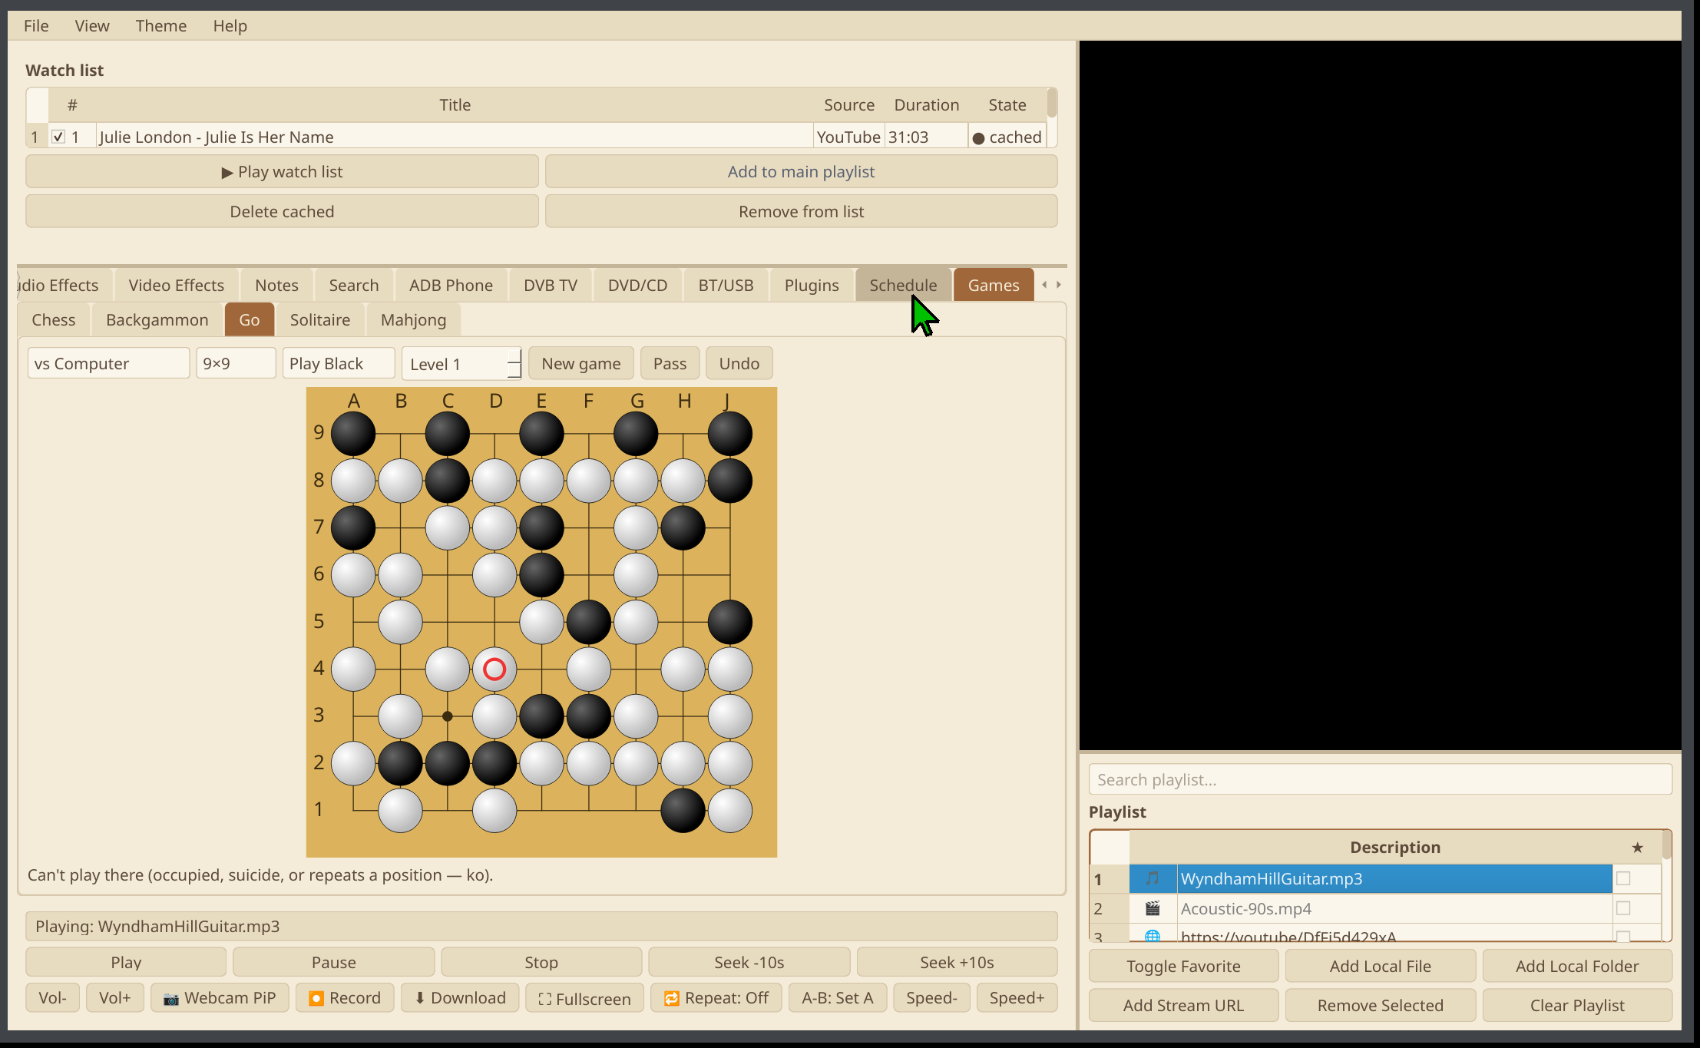The width and height of the screenshot is (1700, 1048).
Task: Click Add to main playlist
Action: click(801, 171)
